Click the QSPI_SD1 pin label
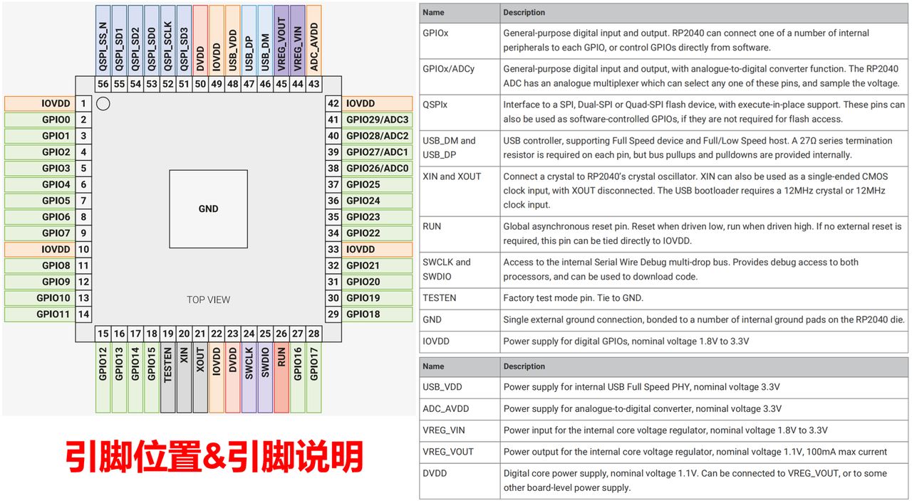Screen dimensions: 912x503 [119, 40]
